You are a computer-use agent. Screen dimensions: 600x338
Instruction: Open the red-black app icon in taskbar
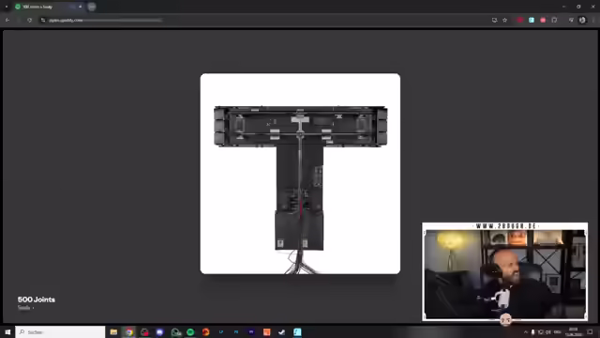coord(144,331)
